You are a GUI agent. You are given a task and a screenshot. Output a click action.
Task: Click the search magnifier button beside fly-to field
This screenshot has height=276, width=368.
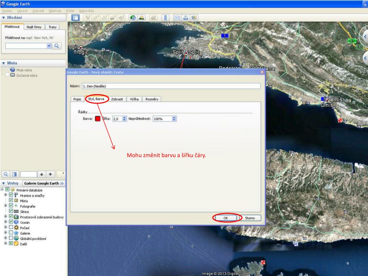56,46
